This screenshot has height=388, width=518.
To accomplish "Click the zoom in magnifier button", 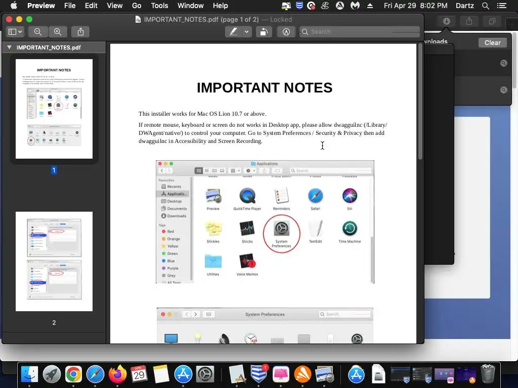I will coord(58,32).
